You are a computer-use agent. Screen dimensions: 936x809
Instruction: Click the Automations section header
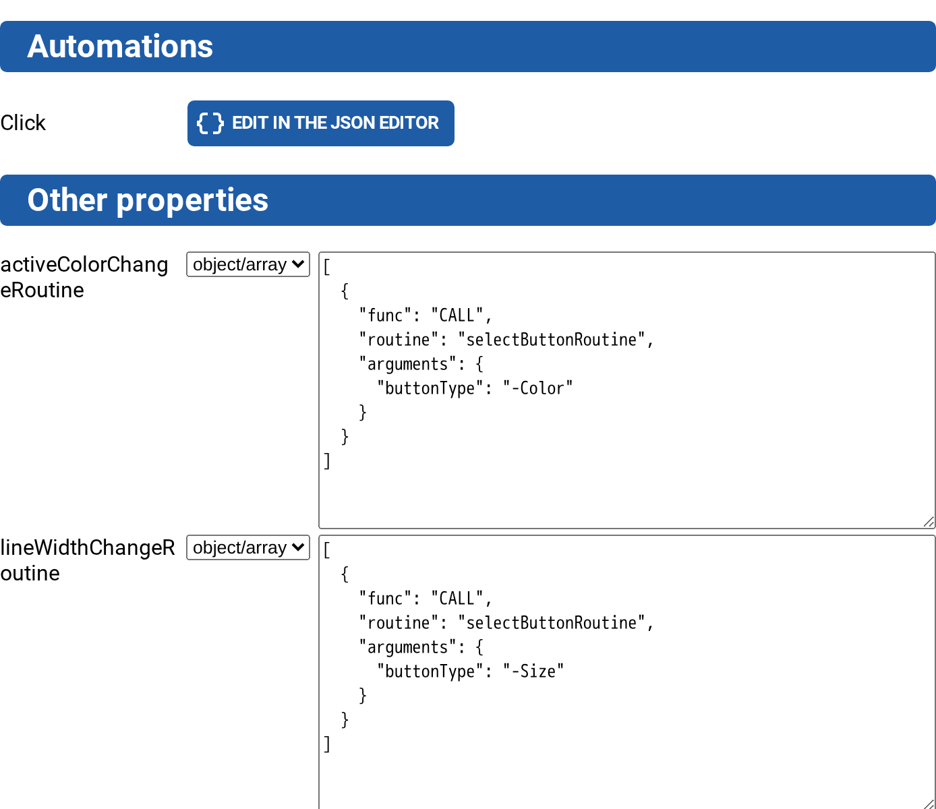468,47
